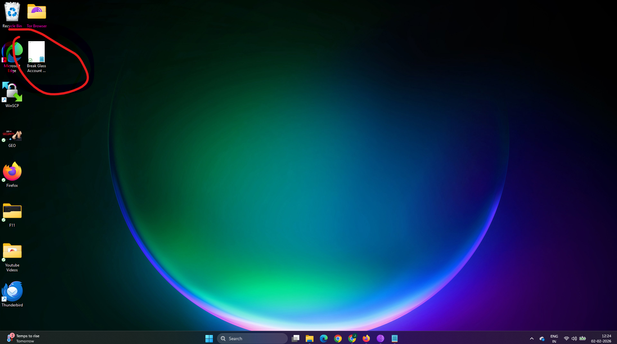Open the Windows Start menu
The width and height of the screenshot is (617, 344).
[x=209, y=339]
